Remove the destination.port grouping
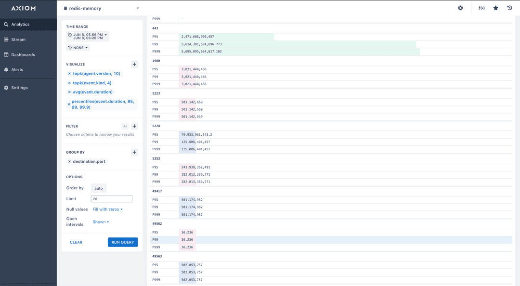 point(69,161)
